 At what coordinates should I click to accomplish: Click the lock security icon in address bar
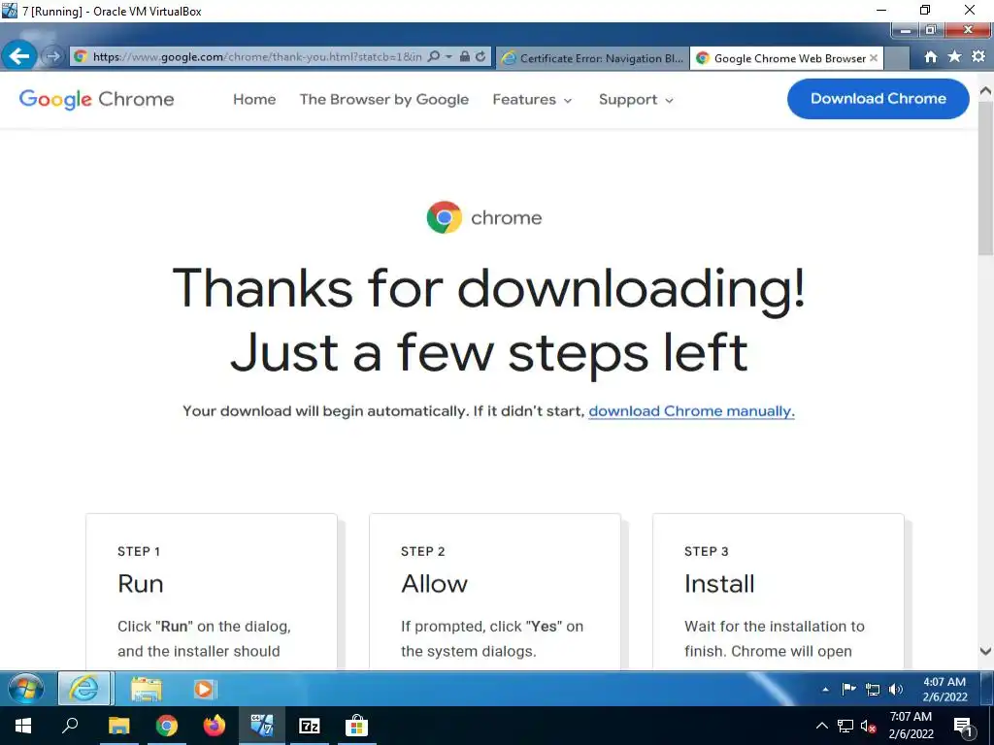coord(465,56)
